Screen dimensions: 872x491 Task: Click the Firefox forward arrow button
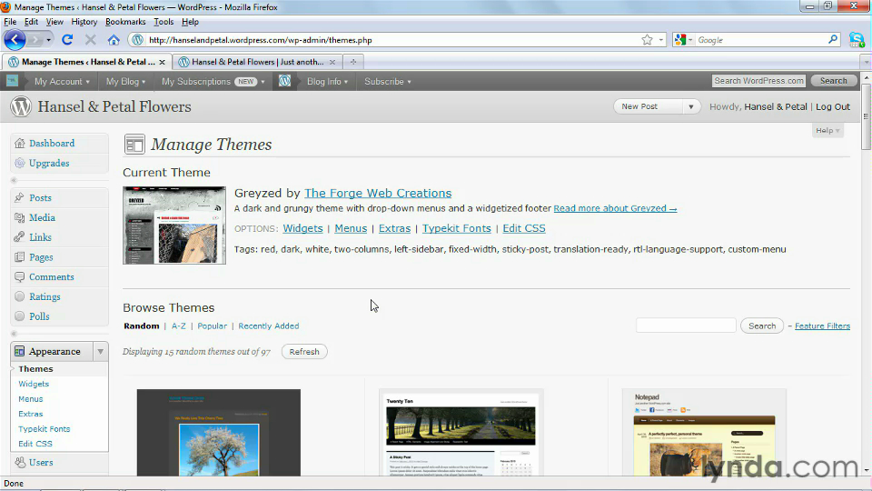point(35,40)
